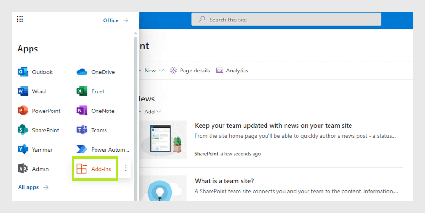Click the OneDrive text label
Screen dimensions: 425x213
[103, 72]
